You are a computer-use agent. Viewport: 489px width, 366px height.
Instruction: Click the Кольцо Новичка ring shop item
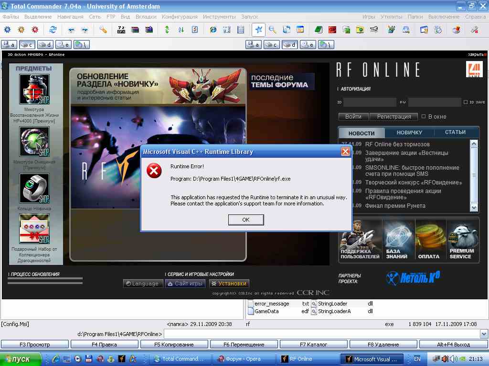(x=34, y=189)
